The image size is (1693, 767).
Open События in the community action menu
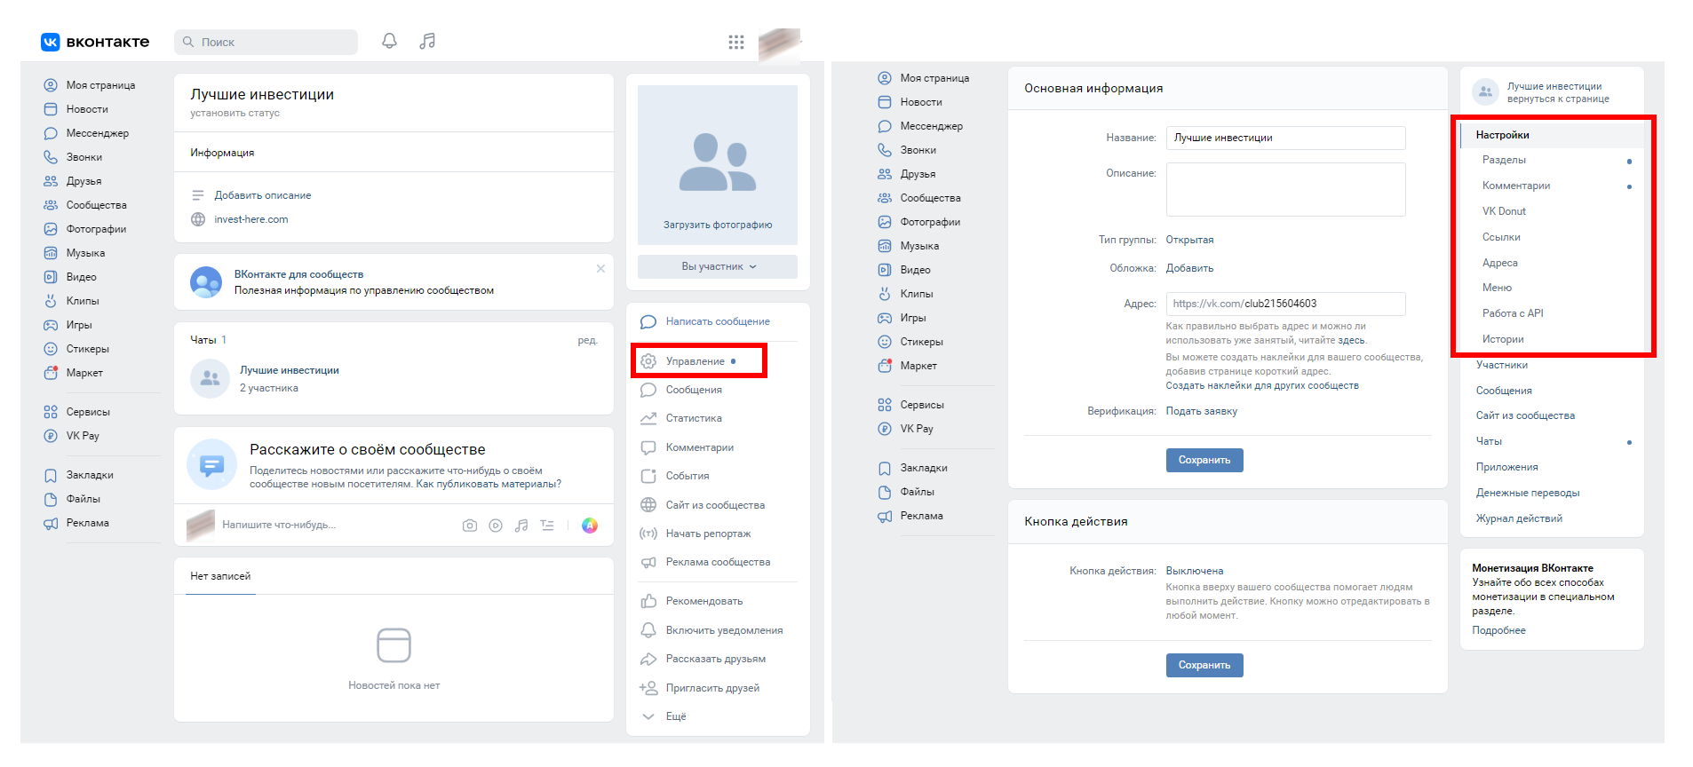(688, 476)
